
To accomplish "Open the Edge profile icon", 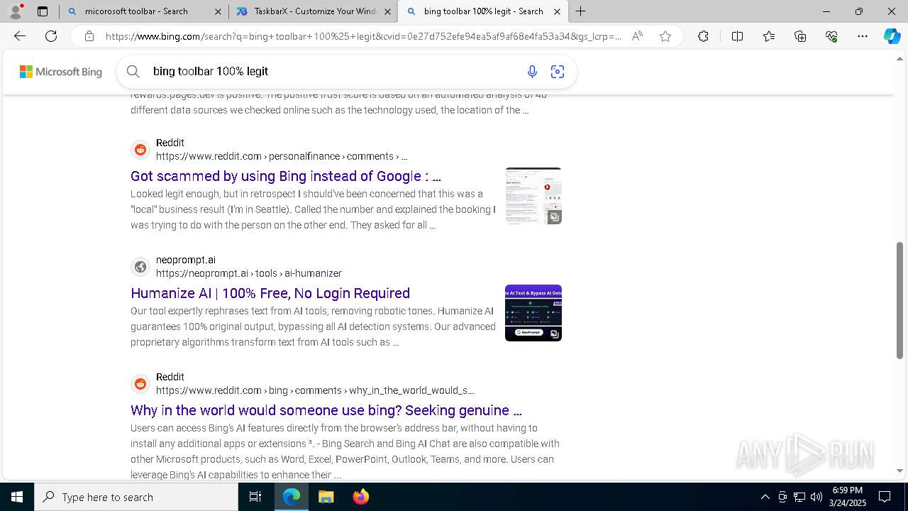I will 16,11.
